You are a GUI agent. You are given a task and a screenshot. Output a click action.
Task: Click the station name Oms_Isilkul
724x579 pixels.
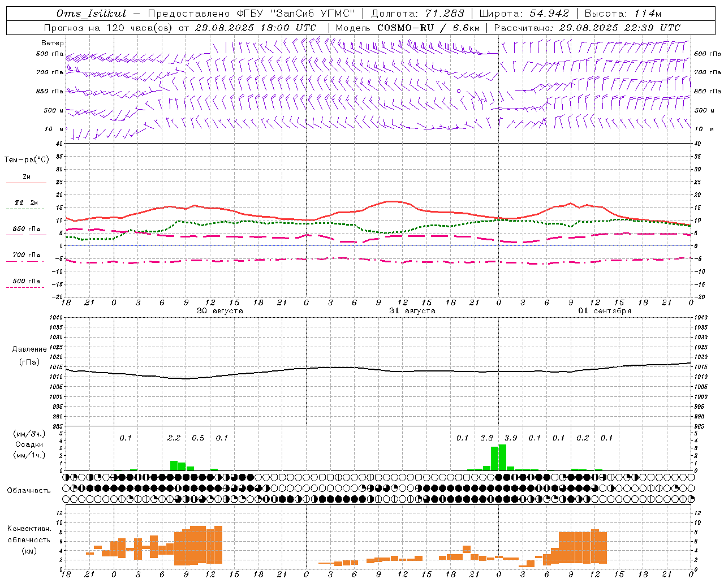(x=92, y=14)
